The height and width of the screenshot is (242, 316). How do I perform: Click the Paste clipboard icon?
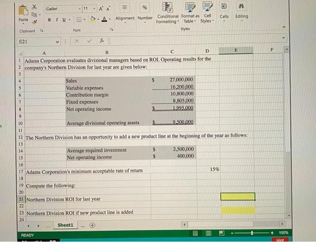23,10
